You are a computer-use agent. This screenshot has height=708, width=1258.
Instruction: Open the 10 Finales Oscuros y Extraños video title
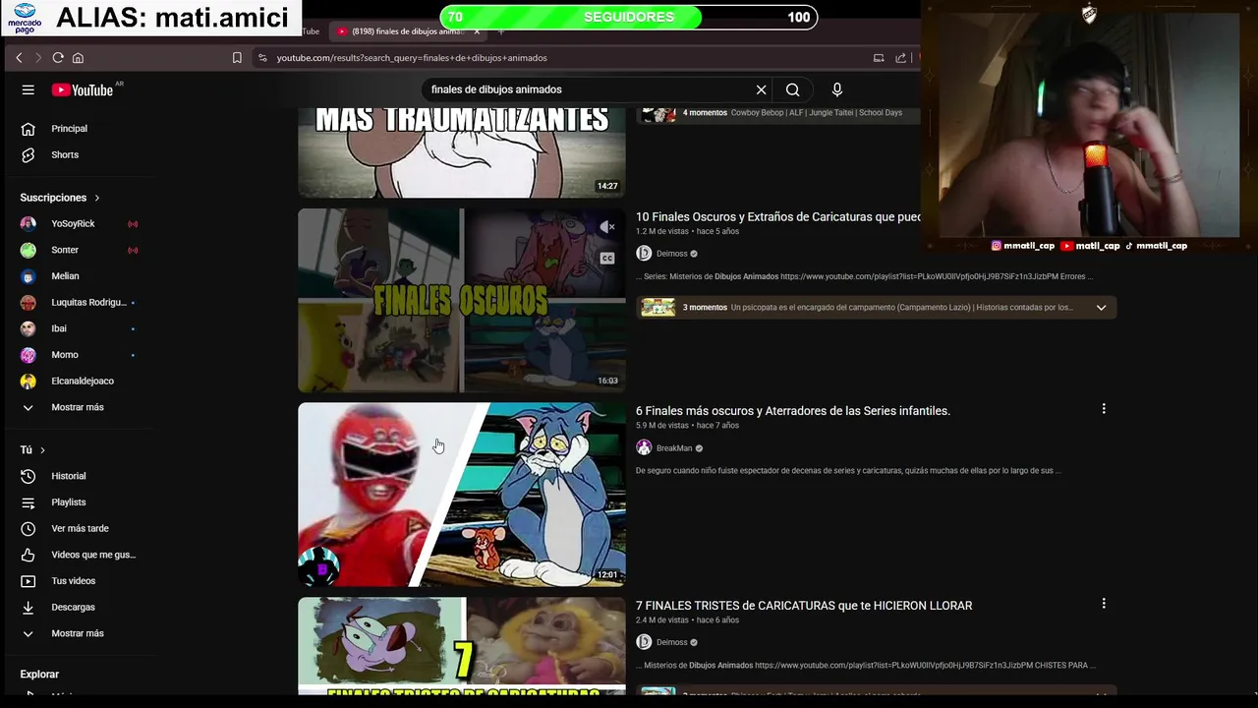pyautogui.click(x=778, y=216)
